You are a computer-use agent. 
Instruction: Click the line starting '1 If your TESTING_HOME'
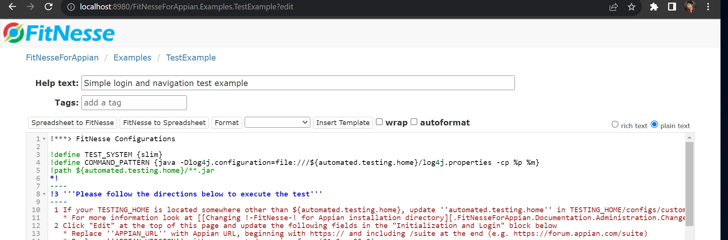[x=369, y=210]
